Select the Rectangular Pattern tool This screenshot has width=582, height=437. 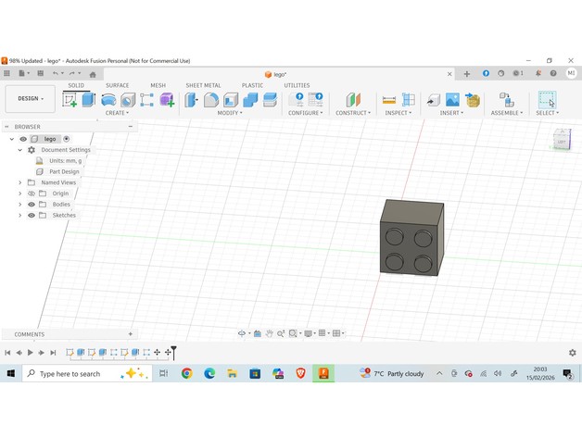click(x=147, y=100)
